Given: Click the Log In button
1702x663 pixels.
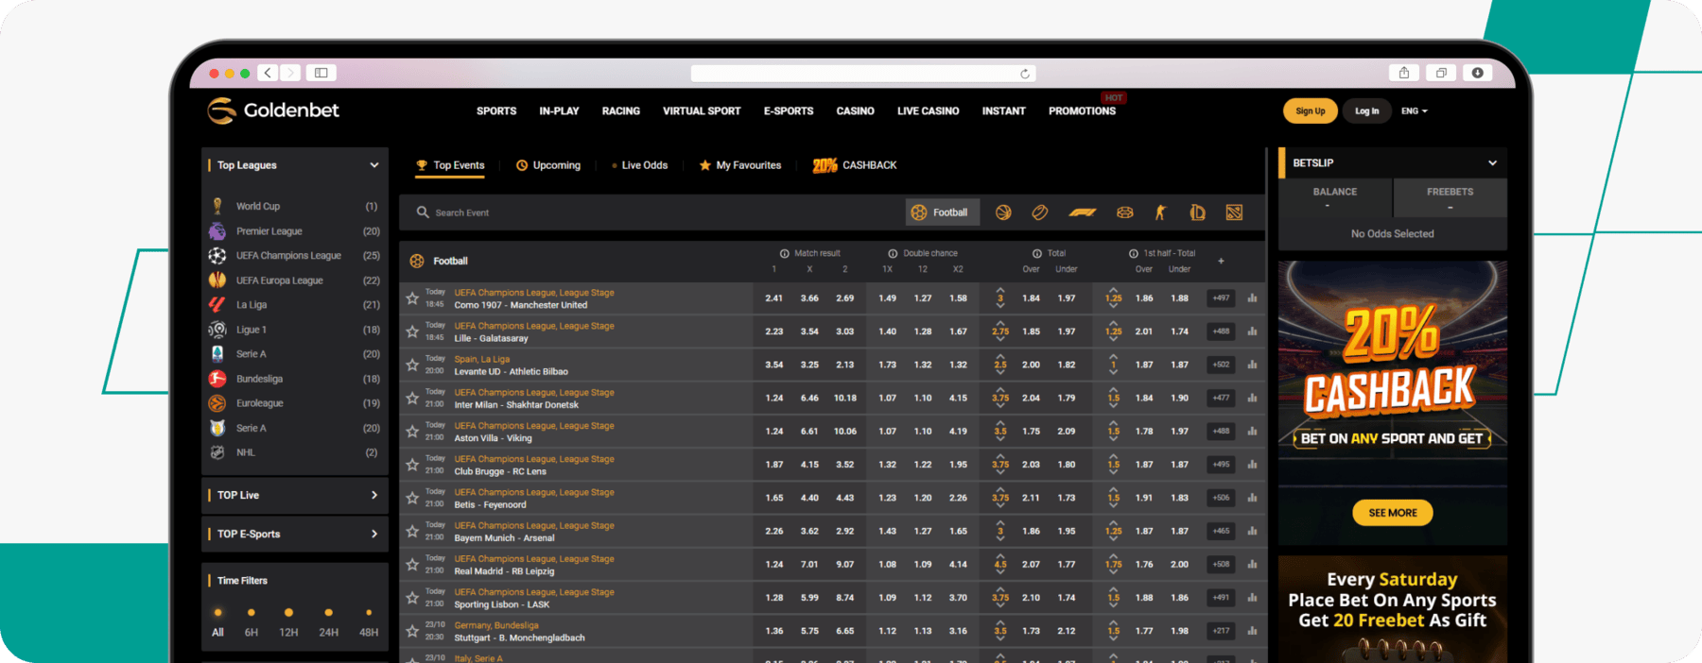Looking at the screenshot, I should pos(1366,111).
